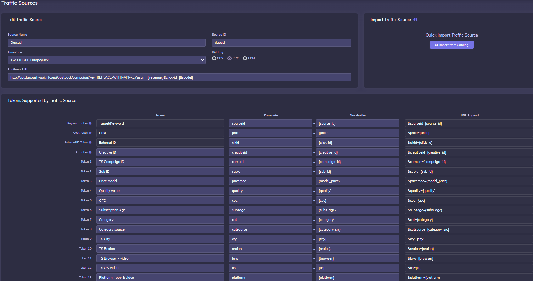Viewport: 533px width, 281px height.
Task: Select the Subscription Age name field
Action: (160, 210)
